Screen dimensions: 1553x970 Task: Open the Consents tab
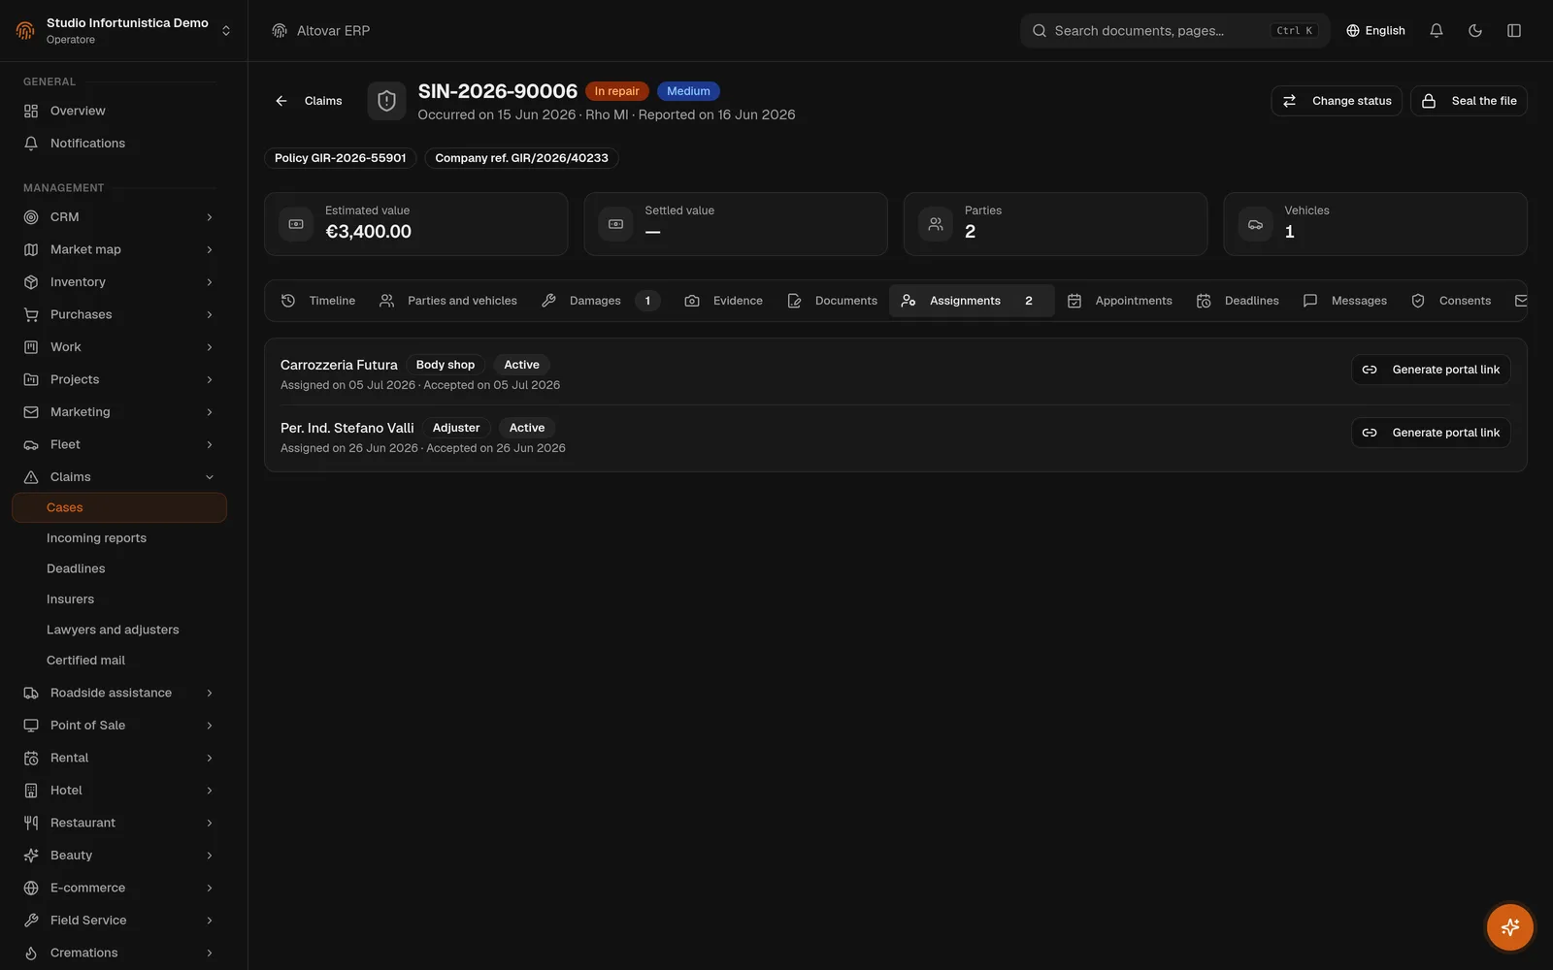pyautogui.click(x=1451, y=301)
